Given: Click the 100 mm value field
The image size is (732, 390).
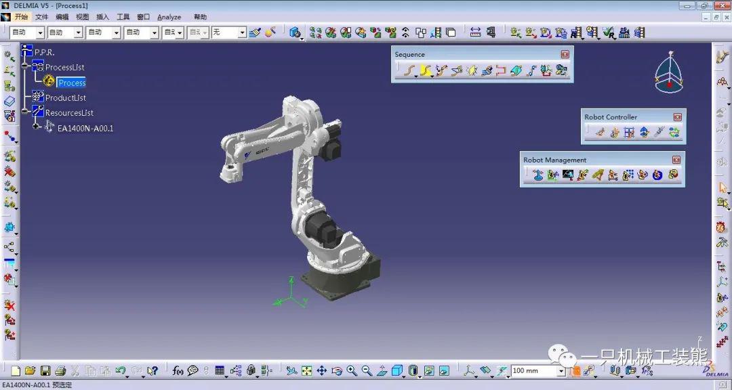Looking at the screenshot, I should pos(534,371).
